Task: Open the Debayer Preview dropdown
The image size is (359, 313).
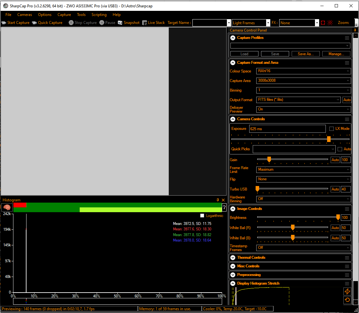Action: (303, 109)
